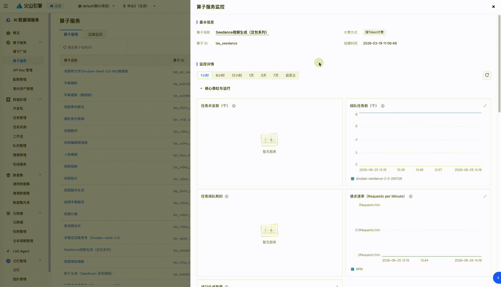Open info tooltip for 排队任务数 chart
This screenshot has width=501, height=287.
point(383,106)
